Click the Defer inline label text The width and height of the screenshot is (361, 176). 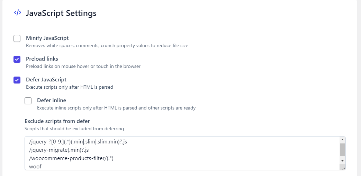click(x=52, y=100)
